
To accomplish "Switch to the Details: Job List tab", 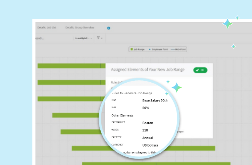I will (47, 28).
